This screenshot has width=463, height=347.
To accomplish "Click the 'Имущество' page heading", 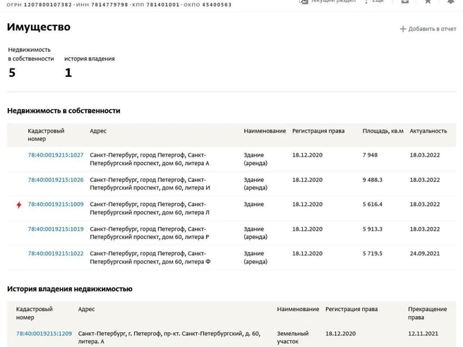I will pyautogui.click(x=39, y=27).
